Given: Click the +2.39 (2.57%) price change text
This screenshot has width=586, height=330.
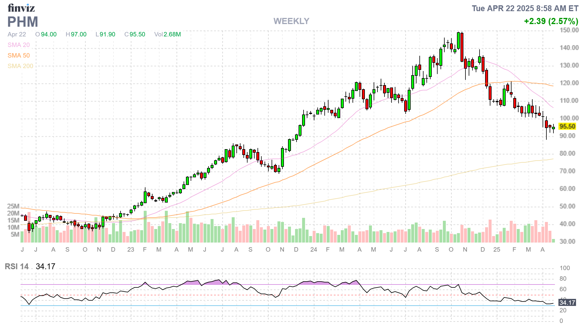Looking at the screenshot, I should coord(551,21).
